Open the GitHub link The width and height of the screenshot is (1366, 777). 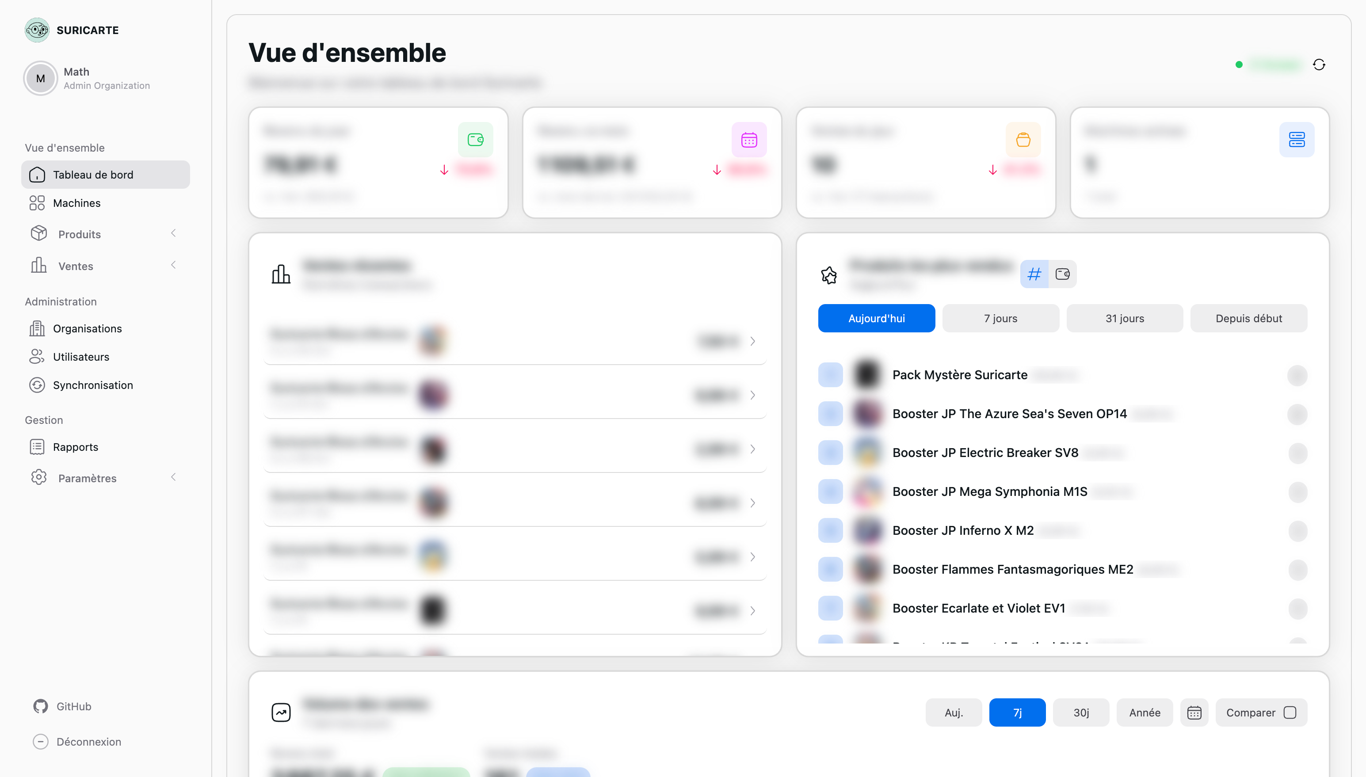click(x=74, y=706)
